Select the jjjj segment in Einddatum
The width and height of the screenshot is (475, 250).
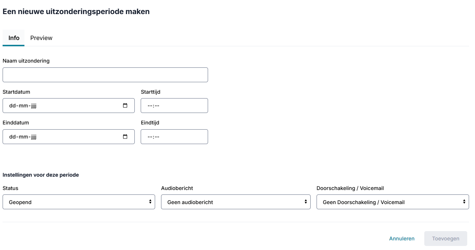click(33, 137)
